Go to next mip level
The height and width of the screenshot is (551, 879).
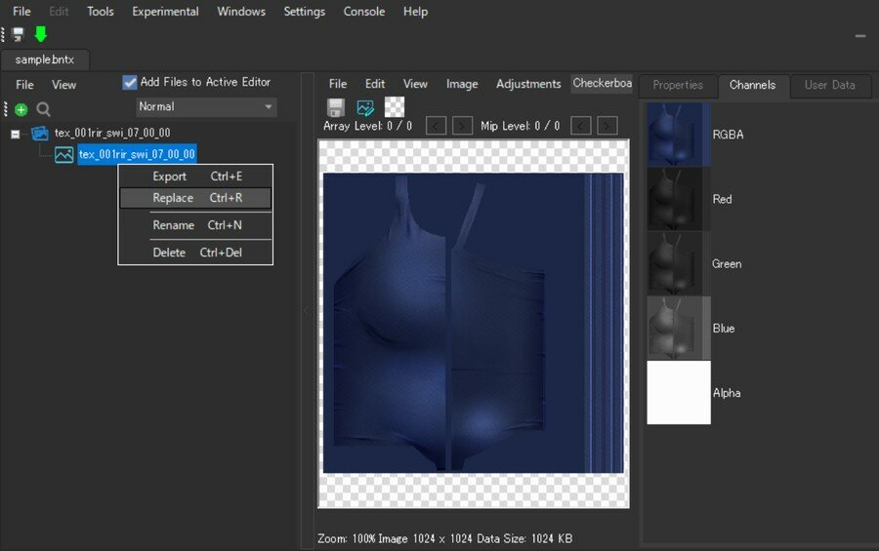point(607,126)
